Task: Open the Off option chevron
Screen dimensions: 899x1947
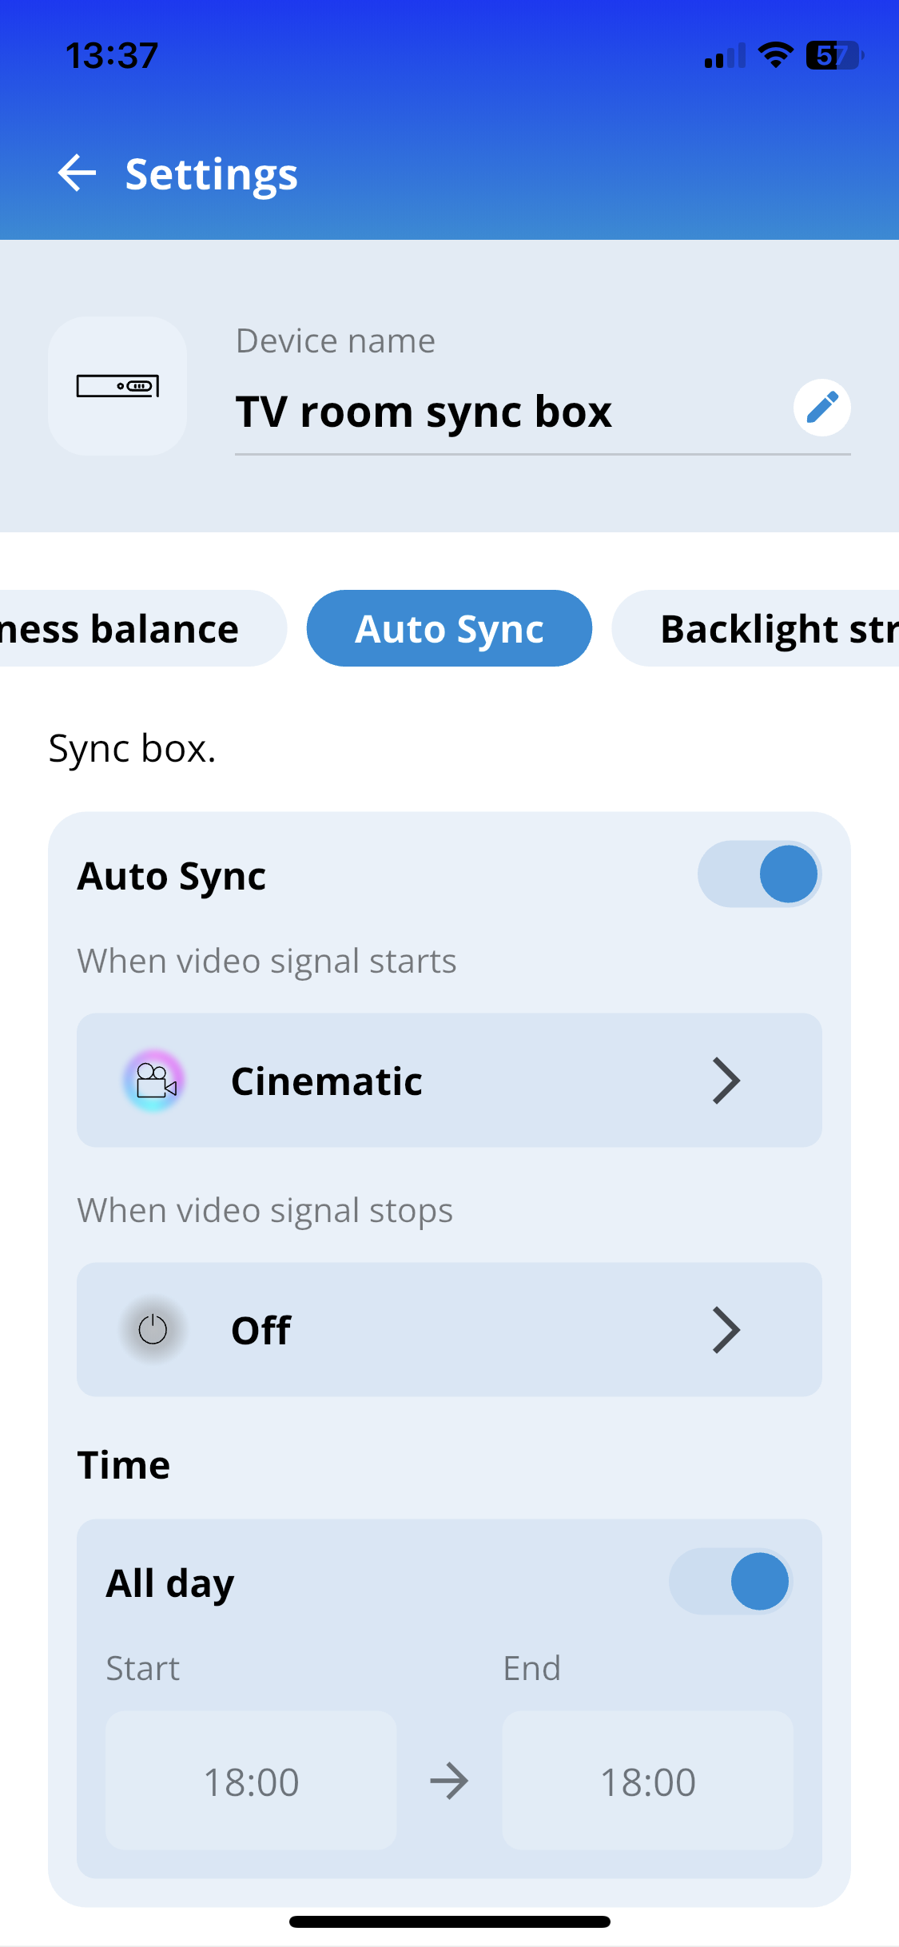Action: [726, 1330]
